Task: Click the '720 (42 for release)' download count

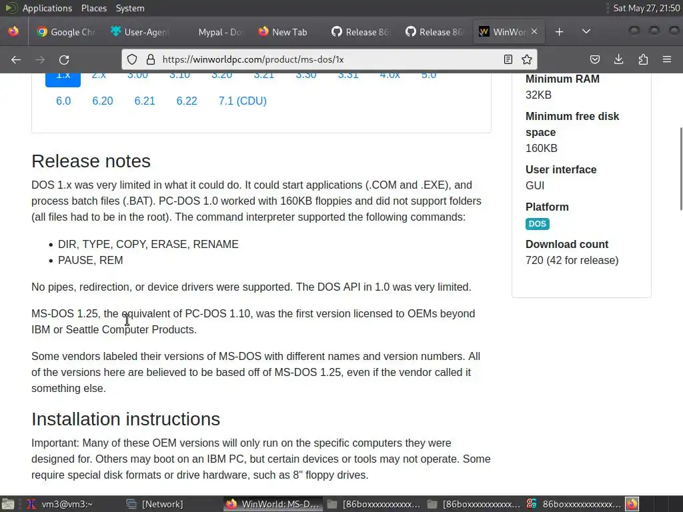Action: pos(572,261)
